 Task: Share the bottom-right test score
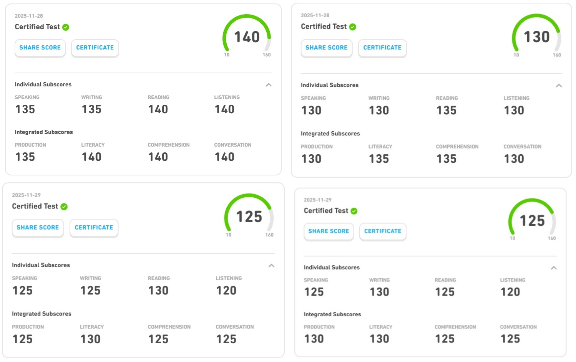point(329,231)
